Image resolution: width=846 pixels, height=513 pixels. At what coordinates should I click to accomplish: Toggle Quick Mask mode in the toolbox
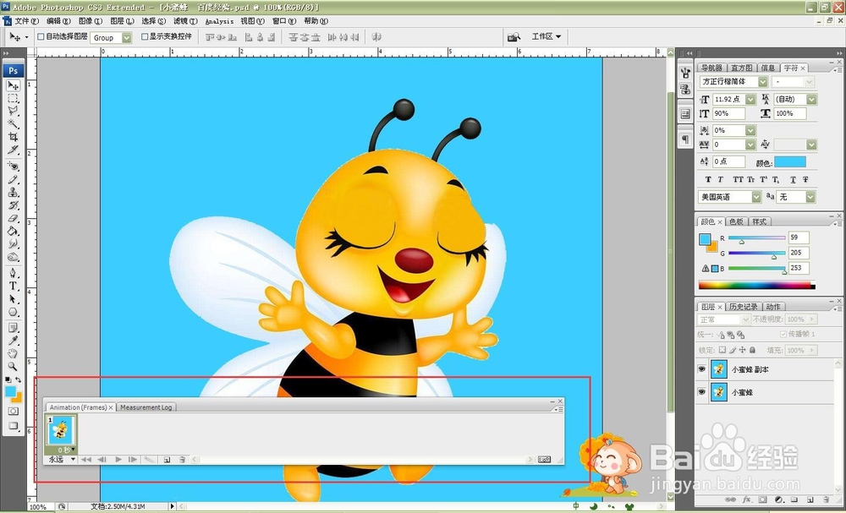(13, 411)
